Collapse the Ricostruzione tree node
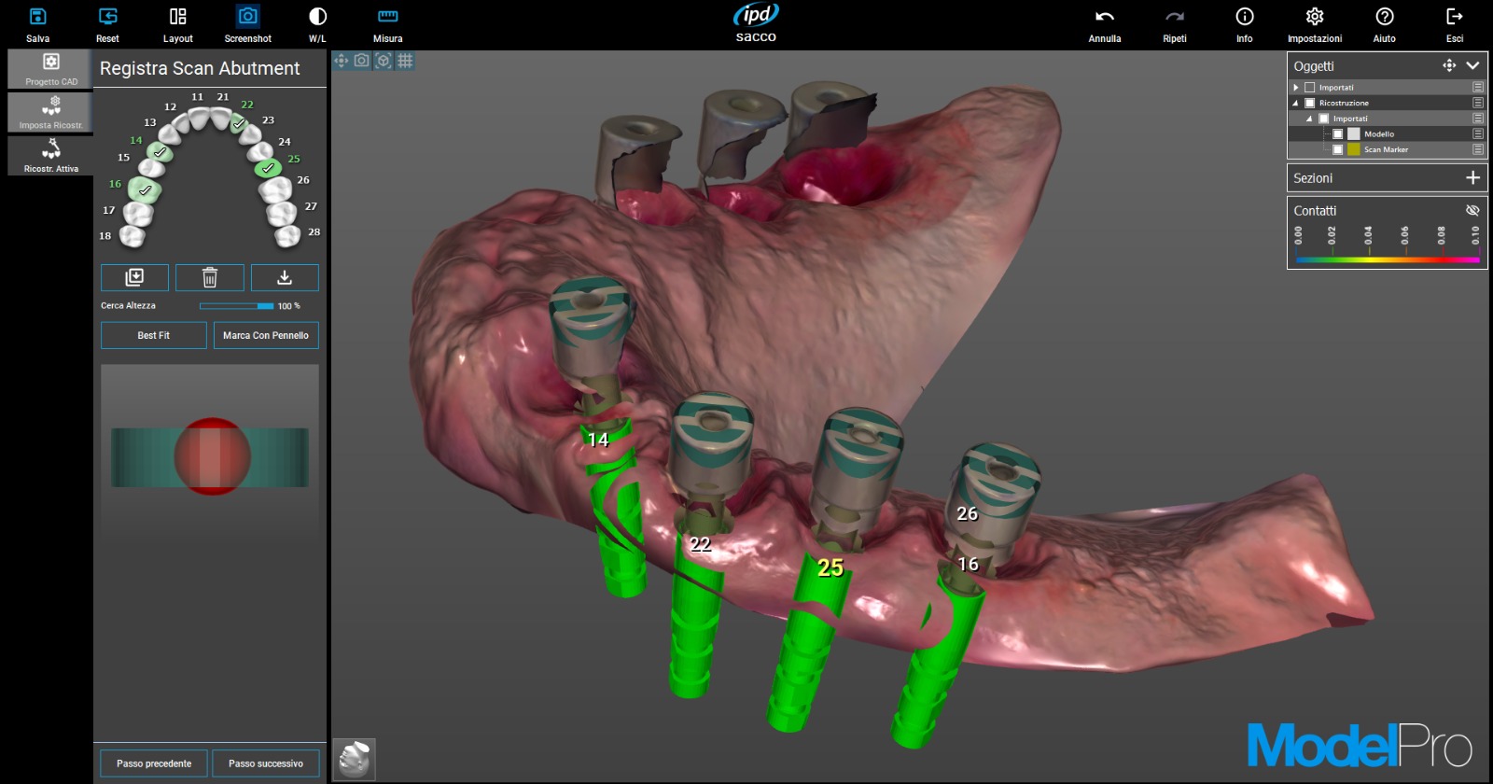 coord(1296,103)
